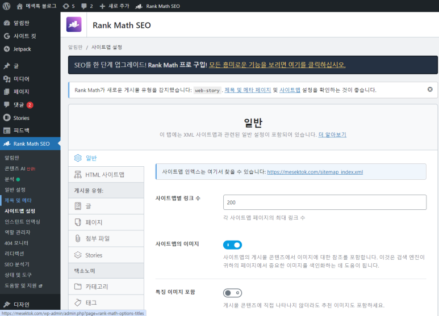This screenshot has height=316, width=439.
Task: Open 도움말 및 지원 external link
Action: [x=23, y=285]
